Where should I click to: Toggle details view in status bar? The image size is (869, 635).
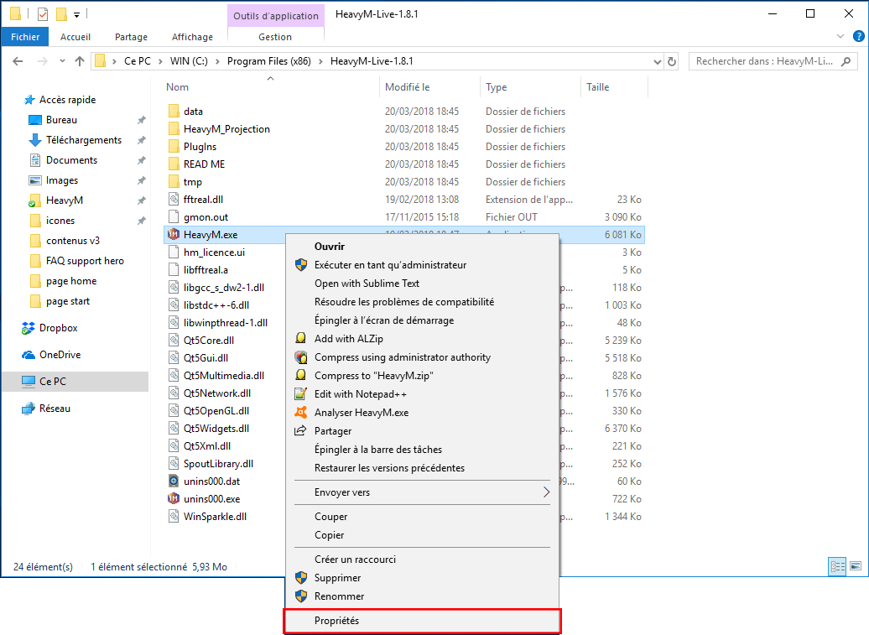836,567
